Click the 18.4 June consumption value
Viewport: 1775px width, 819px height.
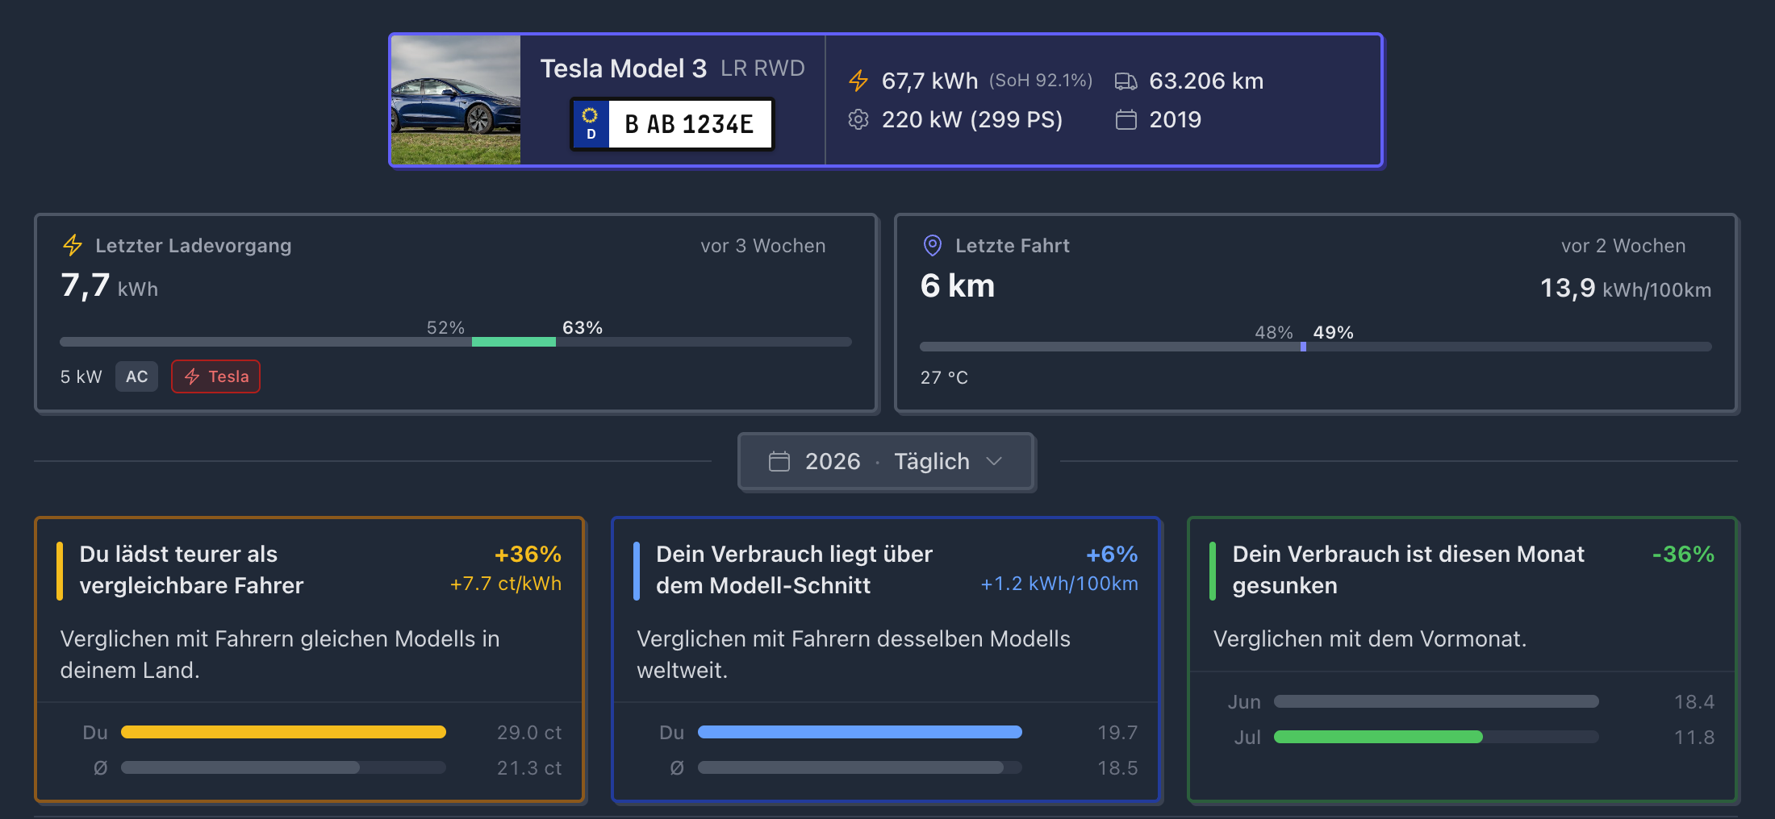[1694, 701]
